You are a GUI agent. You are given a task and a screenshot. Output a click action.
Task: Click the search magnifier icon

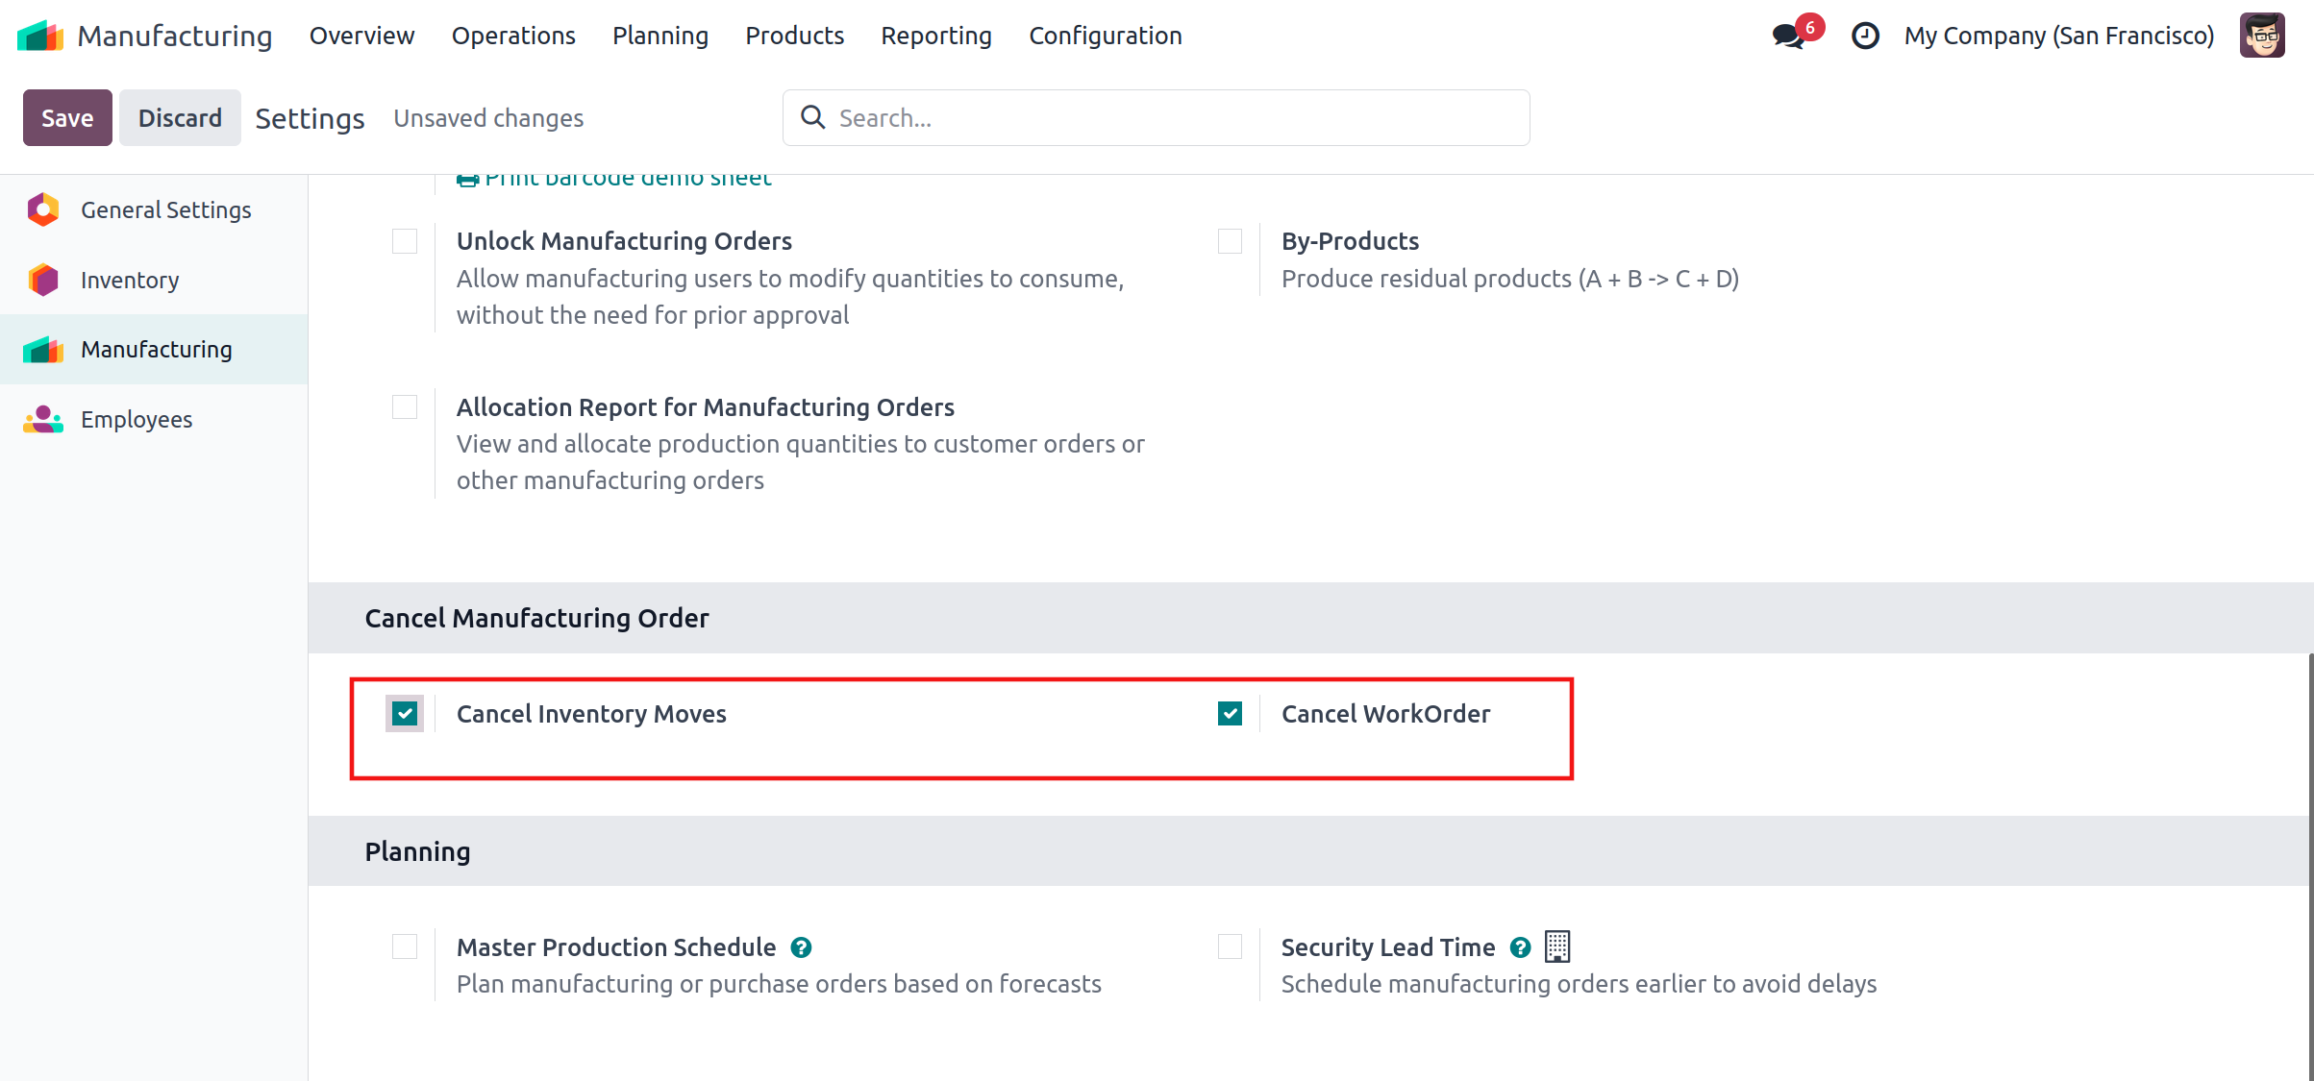(x=813, y=117)
